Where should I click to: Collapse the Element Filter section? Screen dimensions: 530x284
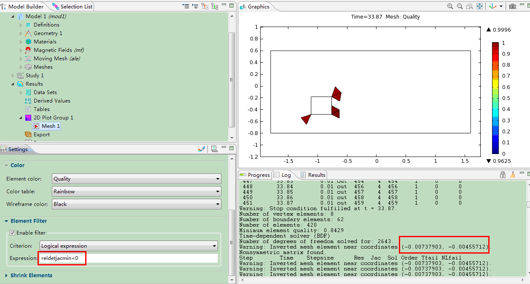coord(28,221)
